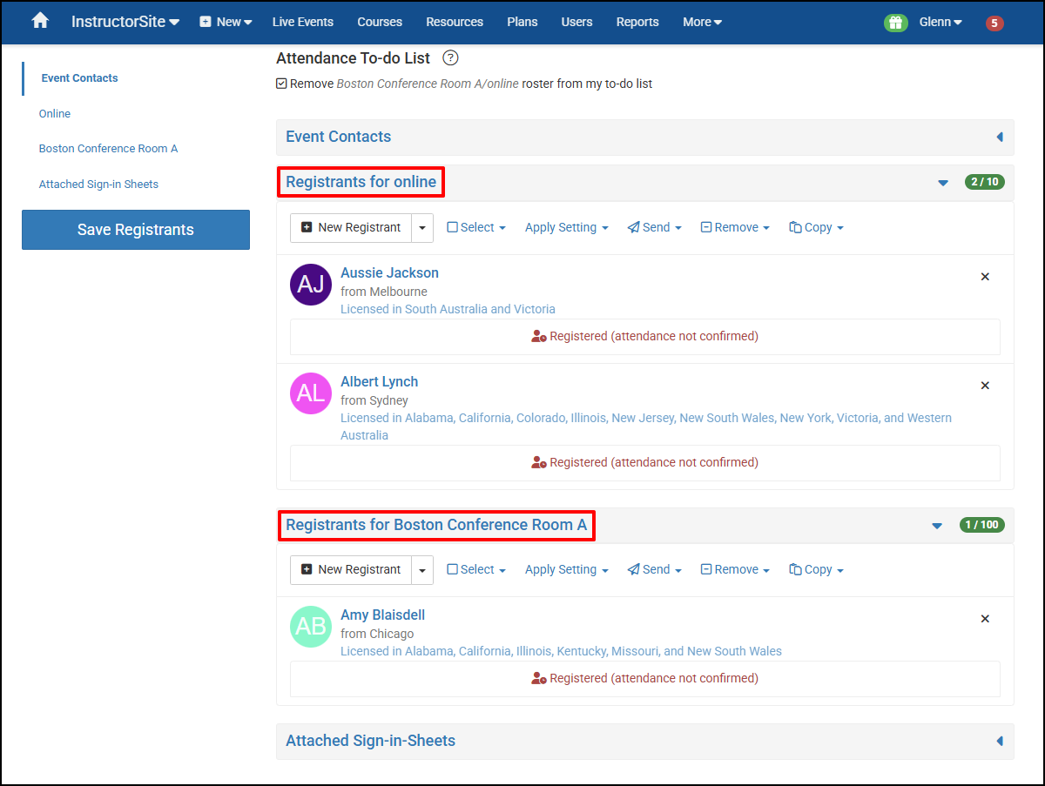This screenshot has width=1045, height=786.
Task: Toggle Remove roster from my to-do list checkbox
Action: click(281, 84)
